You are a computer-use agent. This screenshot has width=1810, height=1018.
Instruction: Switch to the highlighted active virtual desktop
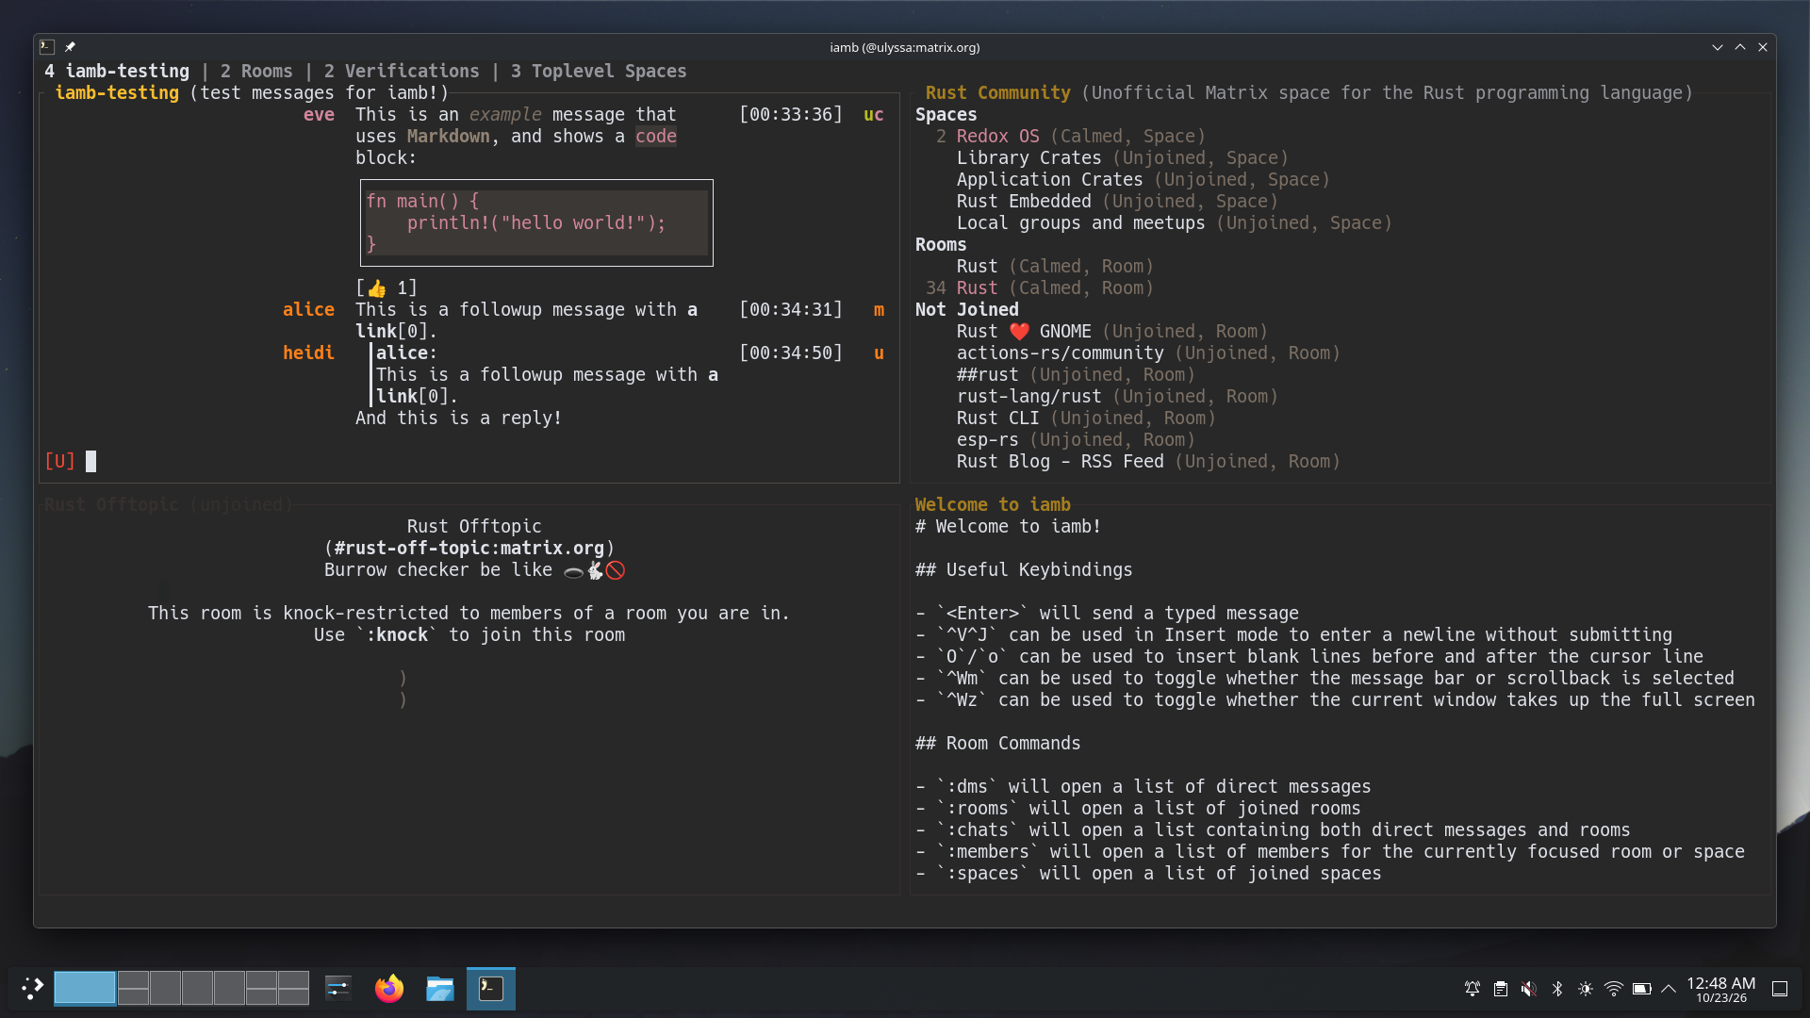pos(85,988)
